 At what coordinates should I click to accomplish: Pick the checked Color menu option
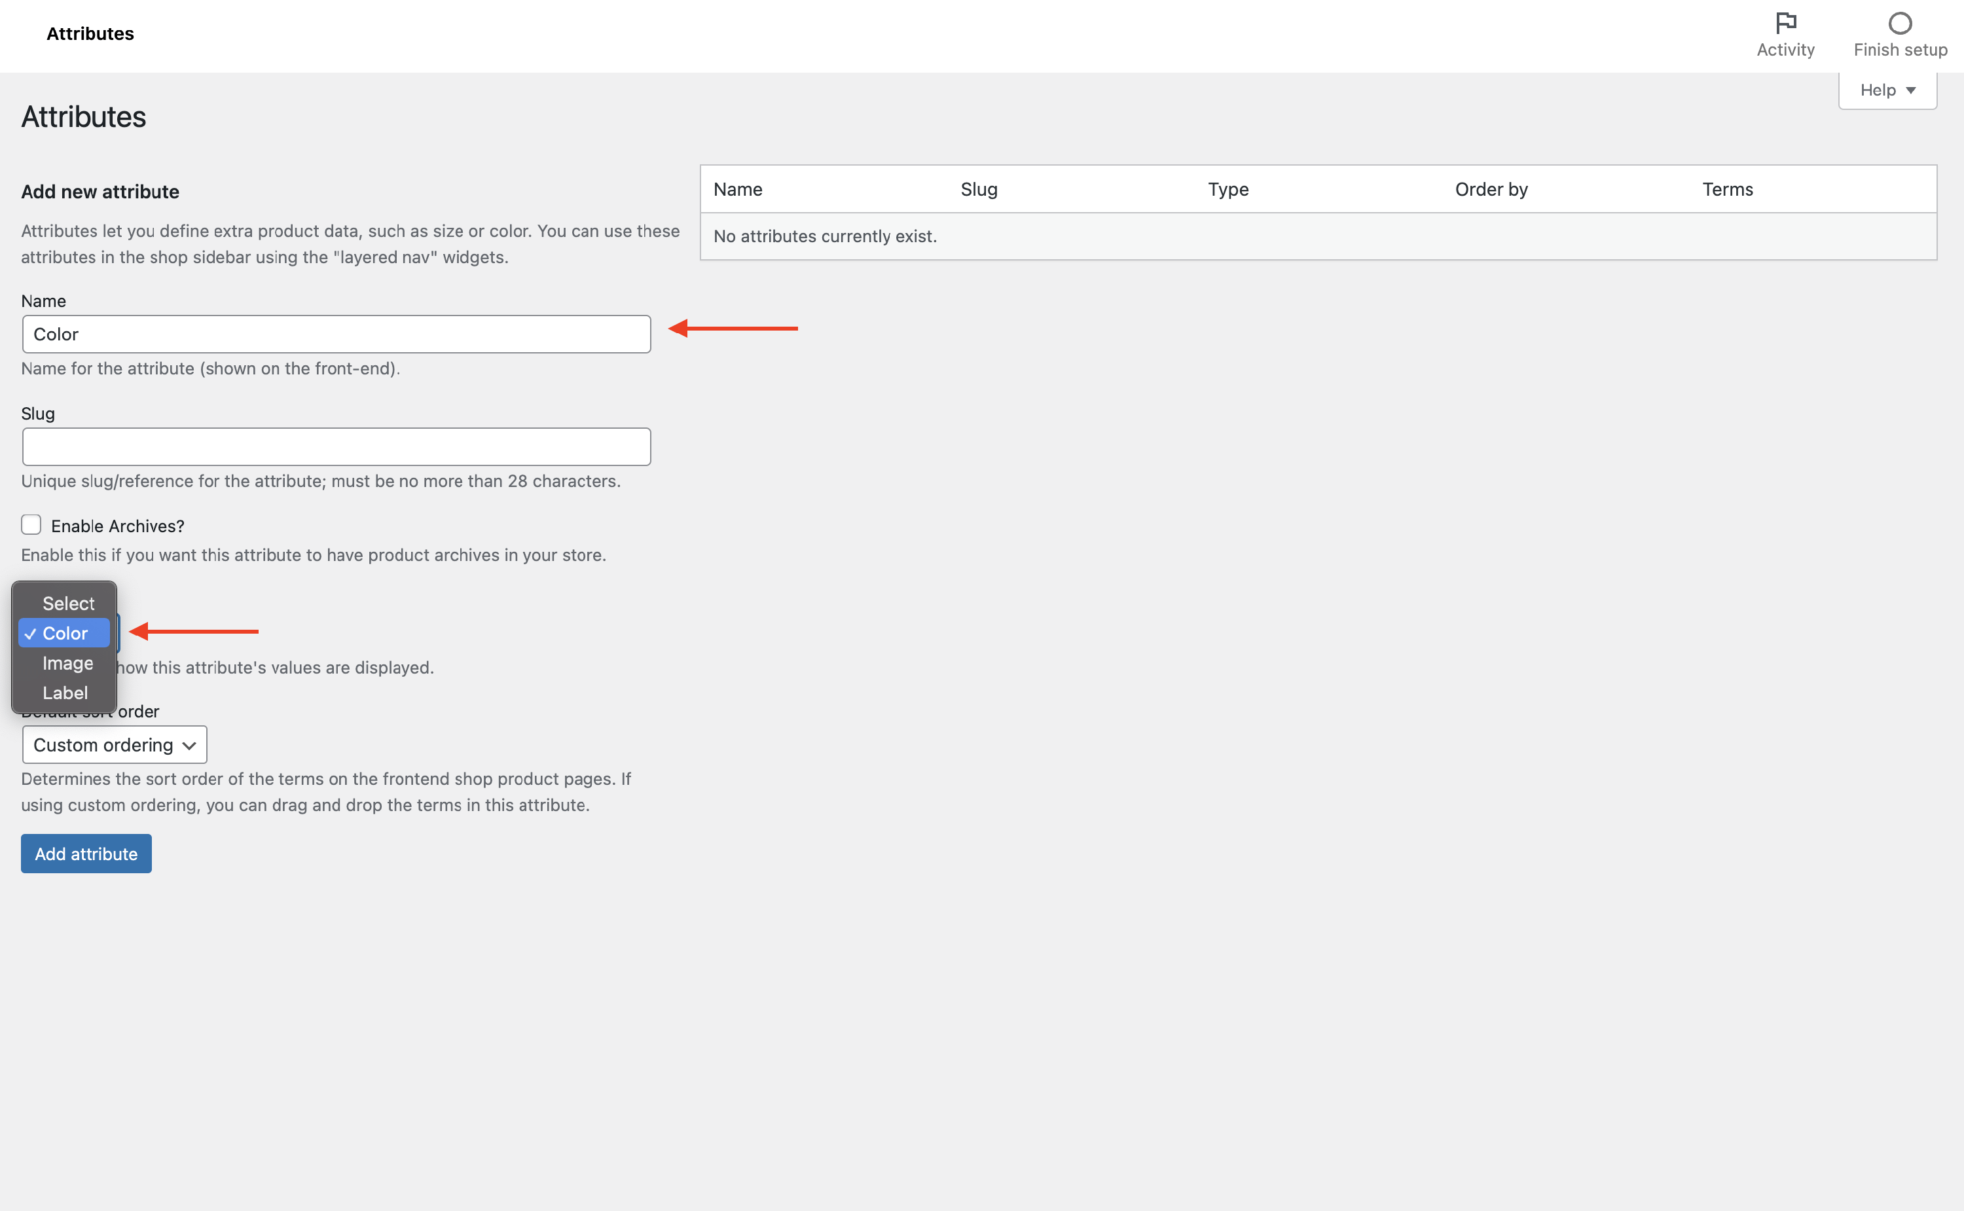point(65,633)
